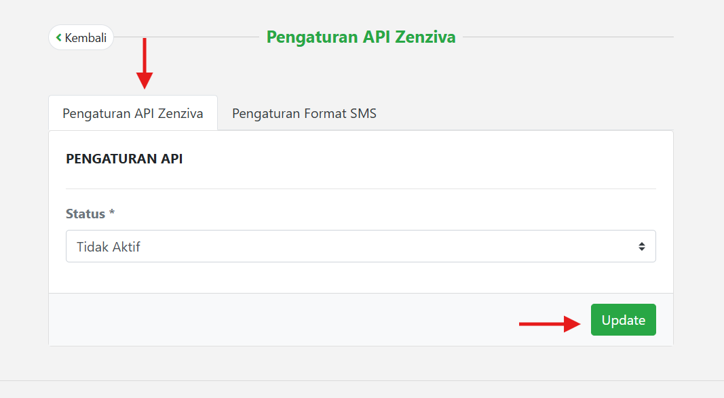The height and width of the screenshot is (398, 724).
Task: Click the red downward arrow above the tabs
Action: coord(145,64)
